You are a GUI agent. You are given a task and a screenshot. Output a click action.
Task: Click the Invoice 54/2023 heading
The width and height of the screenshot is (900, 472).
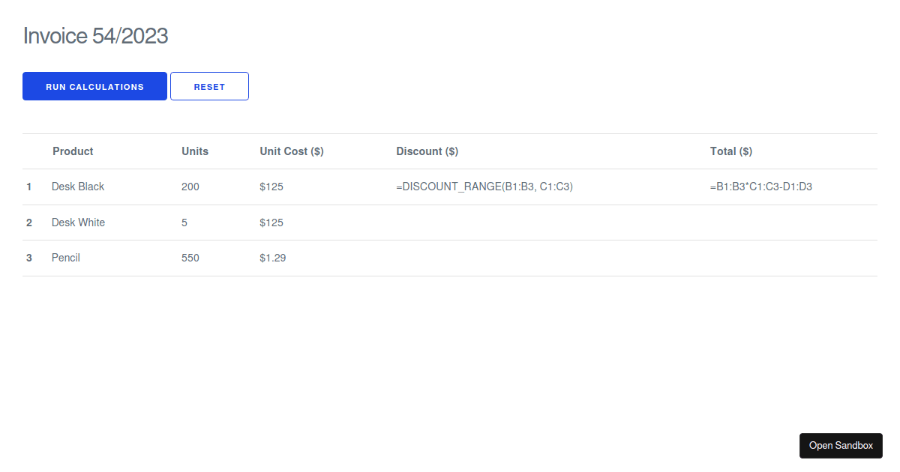click(95, 35)
